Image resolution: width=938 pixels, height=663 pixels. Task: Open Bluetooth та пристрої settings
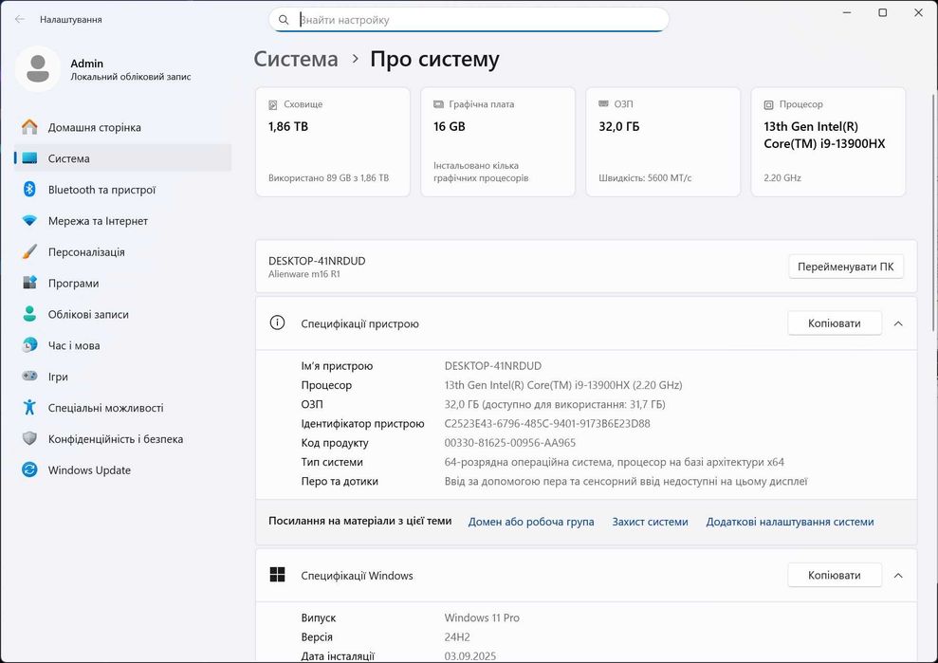(x=101, y=190)
